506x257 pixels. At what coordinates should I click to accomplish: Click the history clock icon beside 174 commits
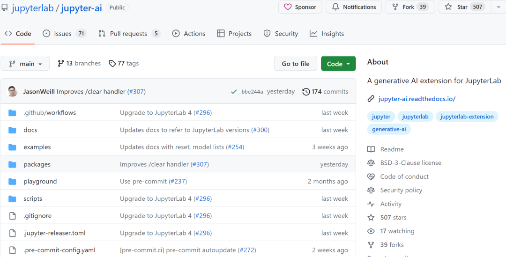click(306, 92)
